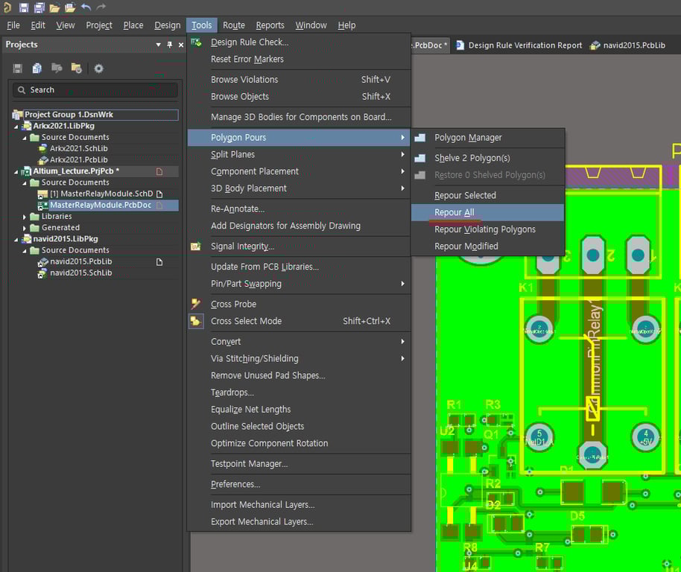This screenshot has height=572, width=681.
Task: Activate the Cross Probe tool entry
Action: coord(233,304)
